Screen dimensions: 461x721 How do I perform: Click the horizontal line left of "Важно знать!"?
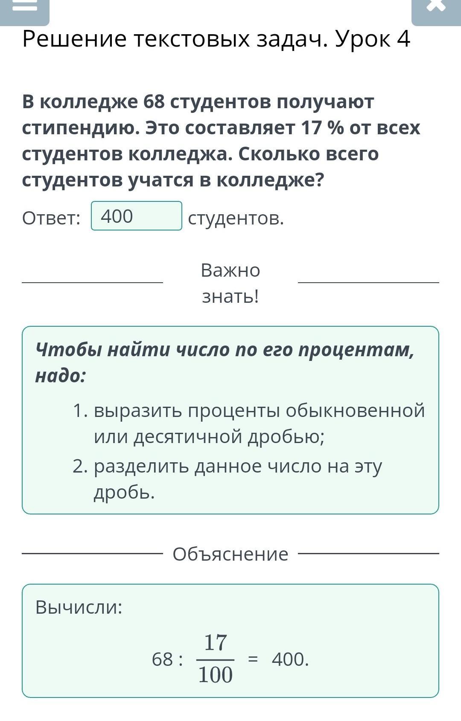point(92,282)
